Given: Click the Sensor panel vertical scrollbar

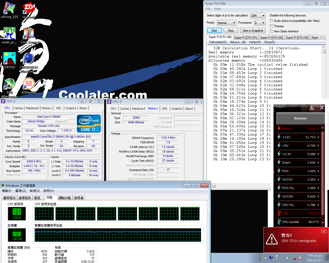Looking at the screenshot, I should click(323, 175).
